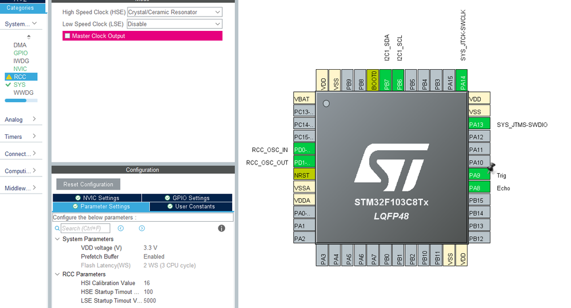Click the info icon in Parameter Settings
The image size is (571, 308).
[x=221, y=228]
